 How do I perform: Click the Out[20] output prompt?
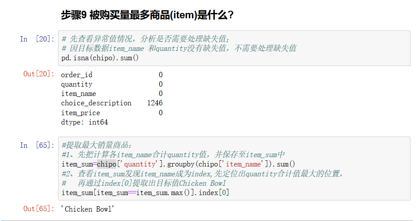pos(38,74)
